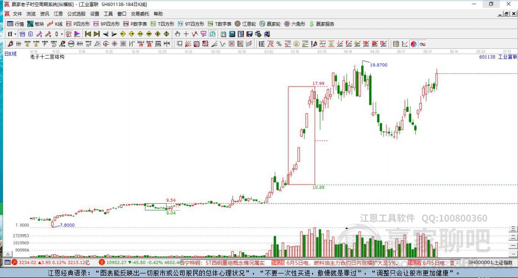Click the circled 金 golden ratio icon
Screen dimensions: 518x278
click(296, 44)
